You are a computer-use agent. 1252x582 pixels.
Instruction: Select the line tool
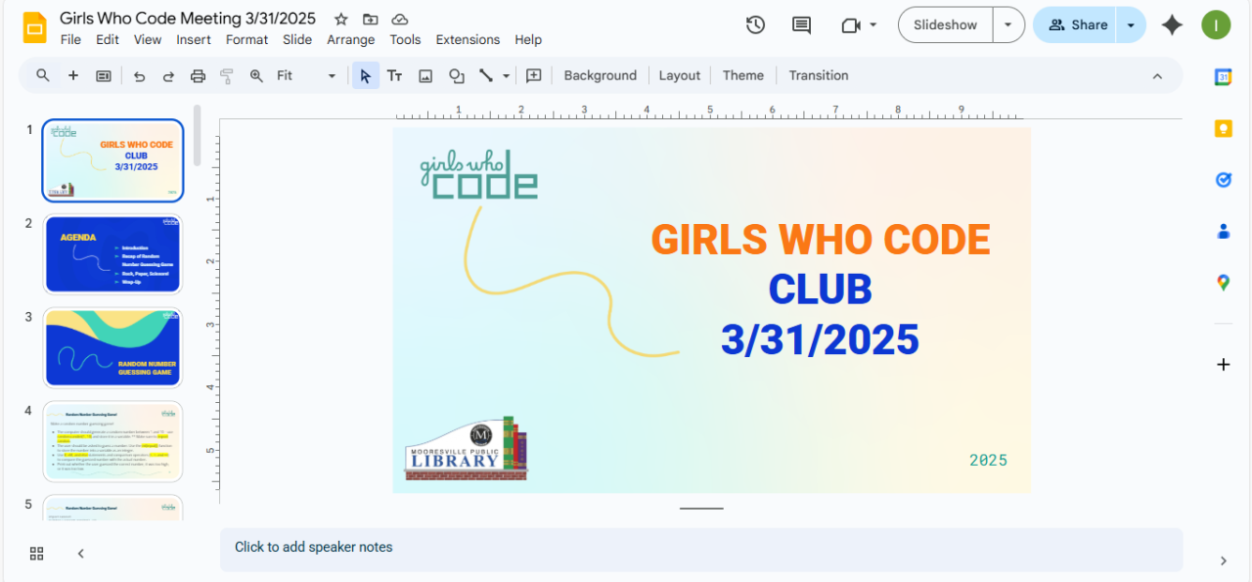pos(485,75)
